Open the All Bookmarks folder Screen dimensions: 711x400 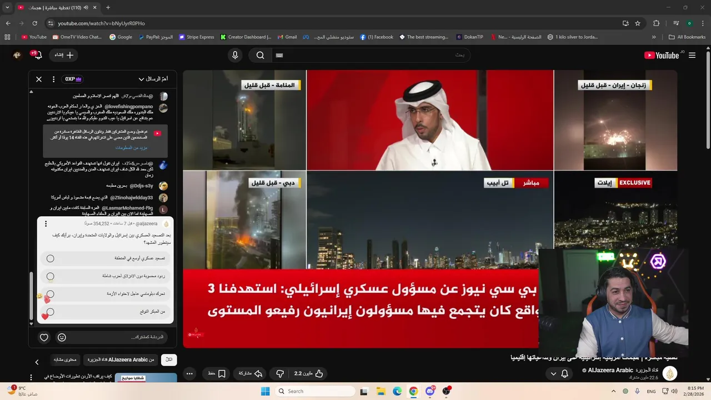click(687, 37)
